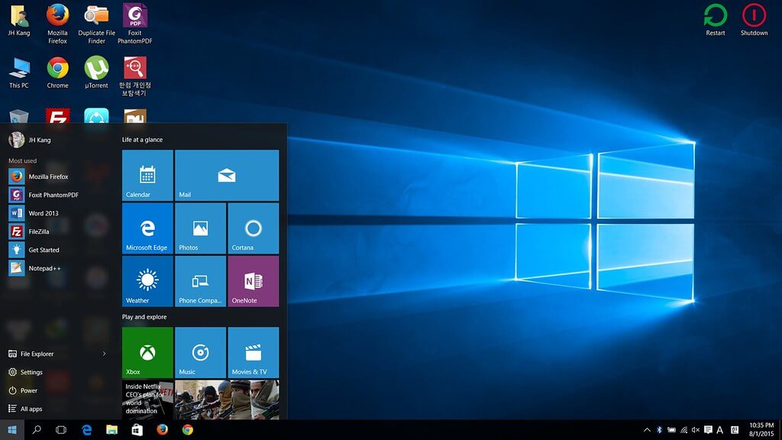Click Most used section label

pyautogui.click(x=22, y=160)
